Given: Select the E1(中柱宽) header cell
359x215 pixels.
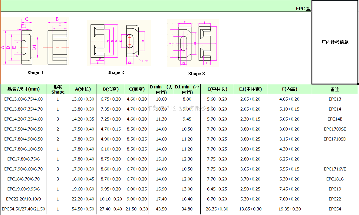Looking at the screenshot, I should [x=250, y=89].
